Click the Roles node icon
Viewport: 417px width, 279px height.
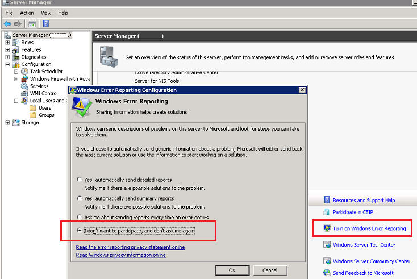[x=16, y=42]
